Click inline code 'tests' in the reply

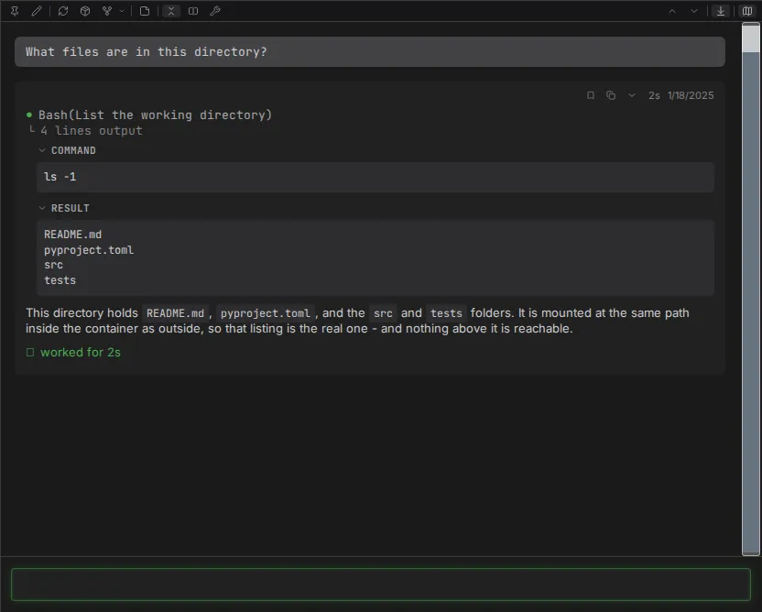446,313
